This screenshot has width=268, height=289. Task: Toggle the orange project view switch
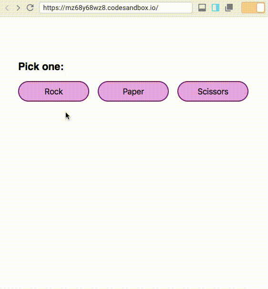point(253,8)
